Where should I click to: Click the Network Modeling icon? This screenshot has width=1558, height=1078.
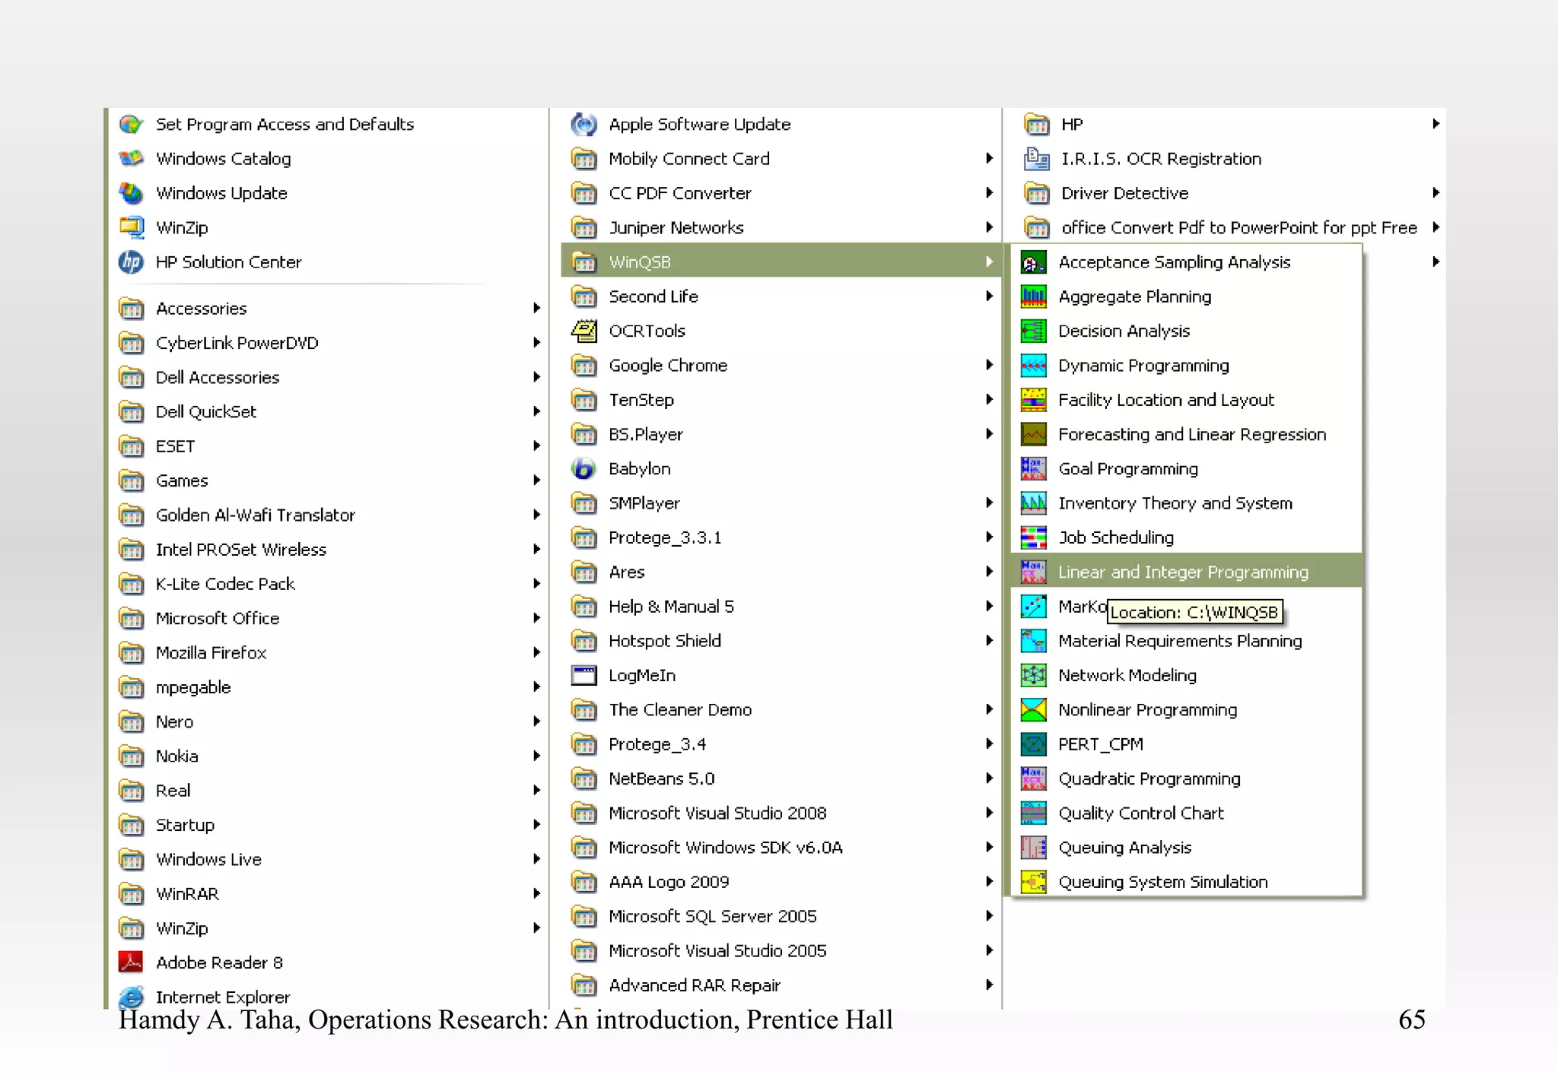coord(1033,675)
